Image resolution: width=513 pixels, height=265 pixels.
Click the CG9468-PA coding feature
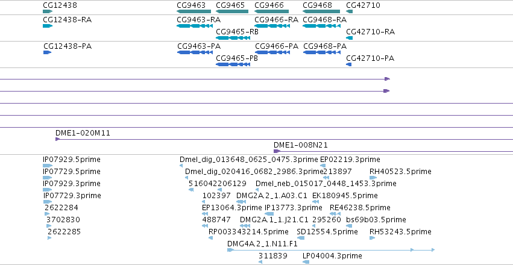point(322,52)
